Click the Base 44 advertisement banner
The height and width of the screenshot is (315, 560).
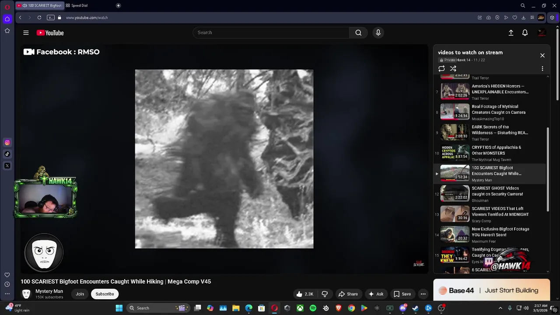(491, 290)
